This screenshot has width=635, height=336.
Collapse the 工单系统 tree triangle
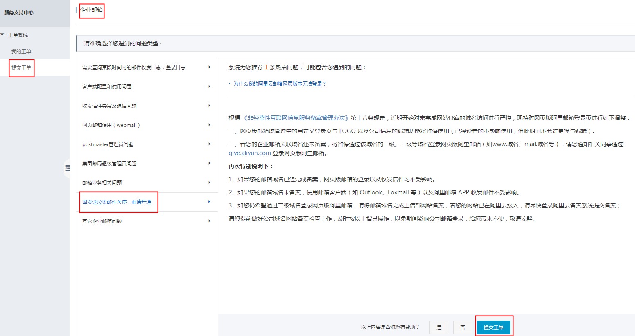point(3,35)
